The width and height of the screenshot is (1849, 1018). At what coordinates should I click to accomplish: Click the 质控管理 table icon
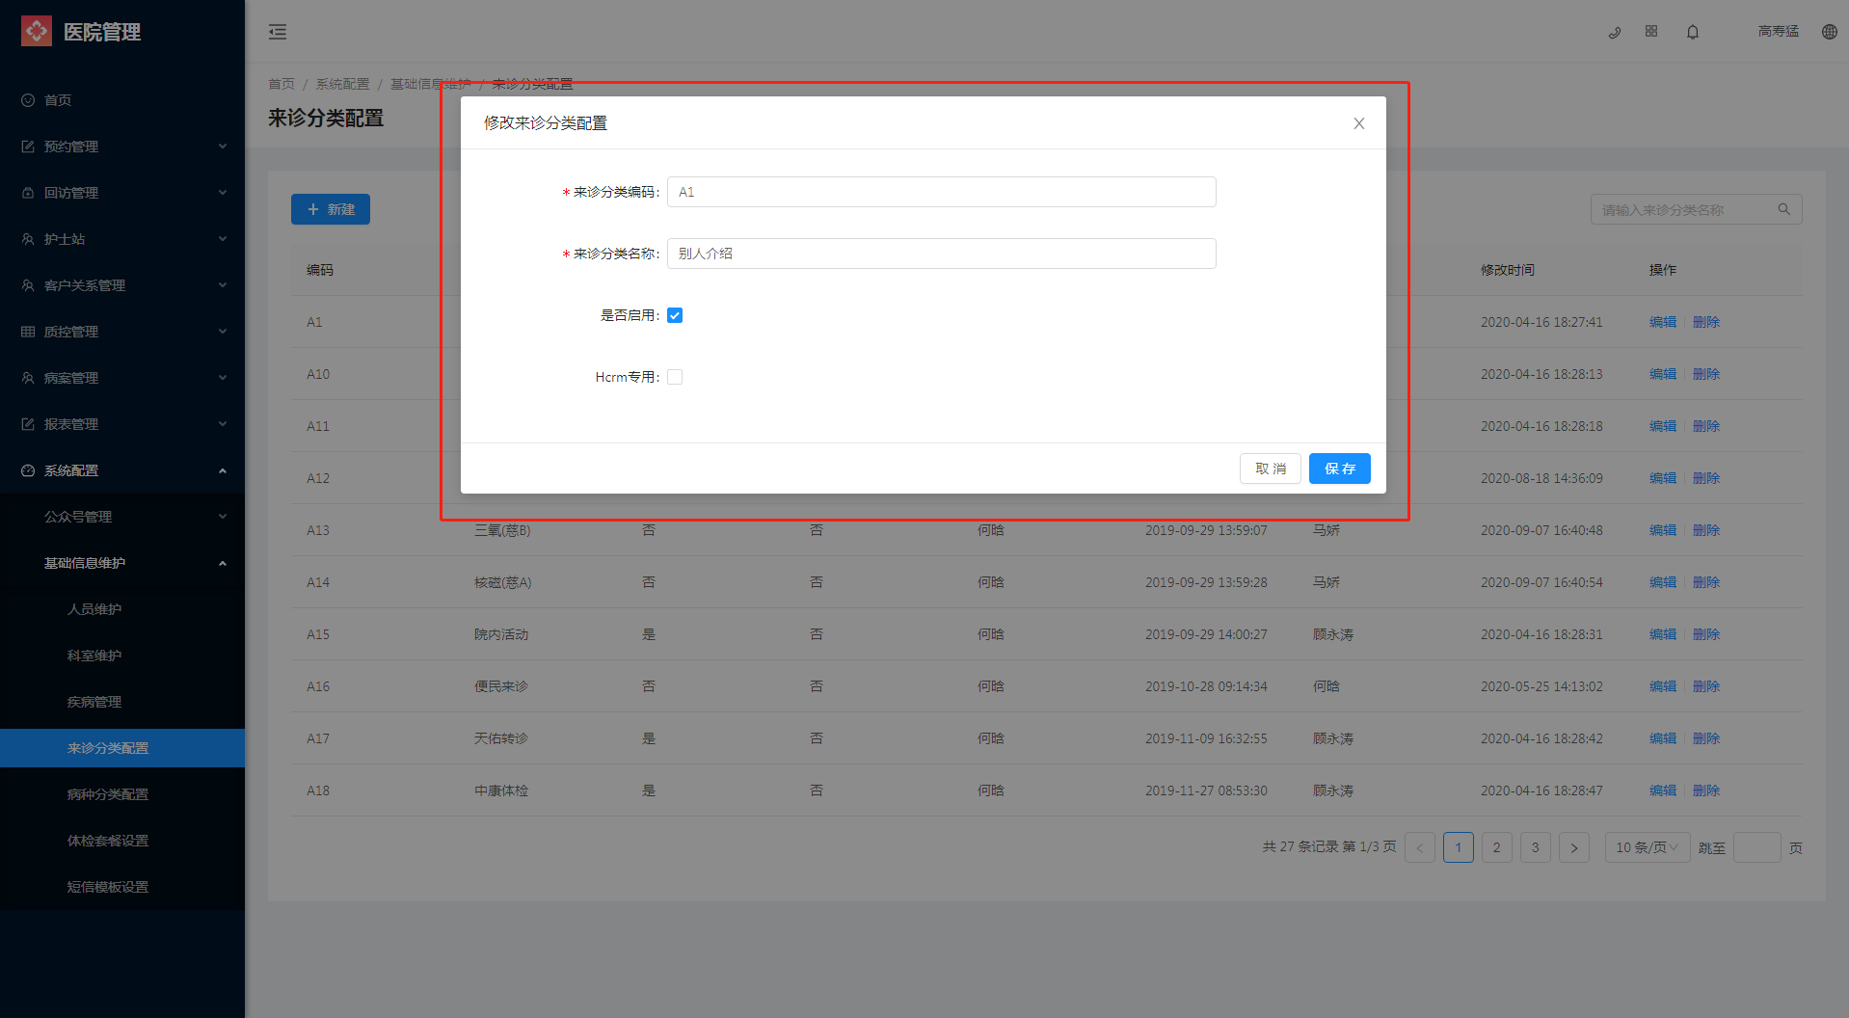[28, 332]
